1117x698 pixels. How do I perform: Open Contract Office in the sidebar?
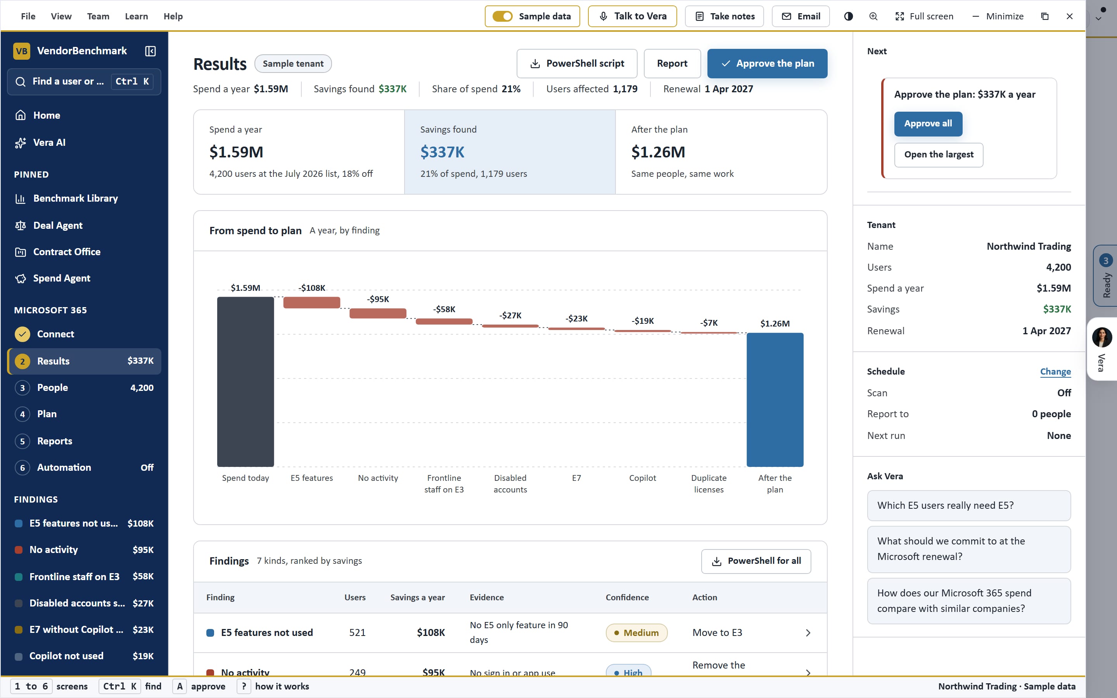click(84, 252)
